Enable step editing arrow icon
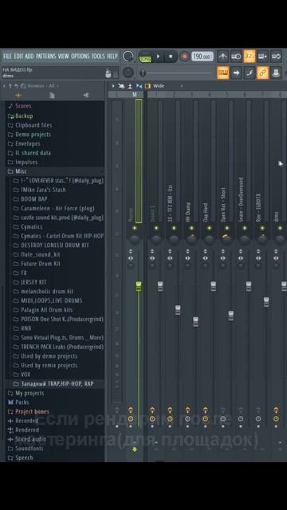 coord(236,73)
